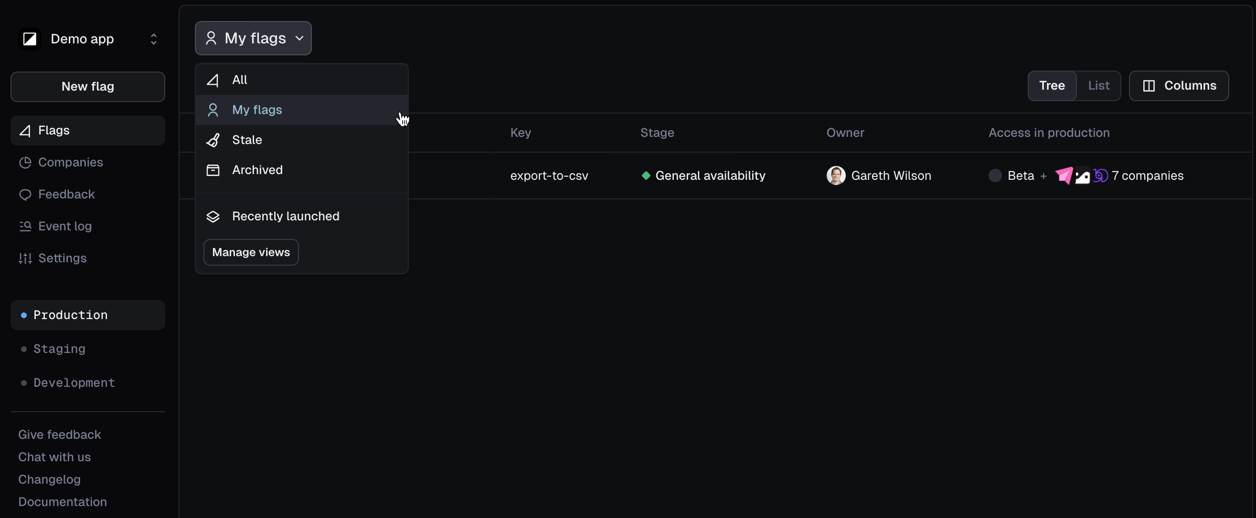Click the person icon beside My flags menu item
The width and height of the screenshot is (1256, 518).
click(213, 110)
